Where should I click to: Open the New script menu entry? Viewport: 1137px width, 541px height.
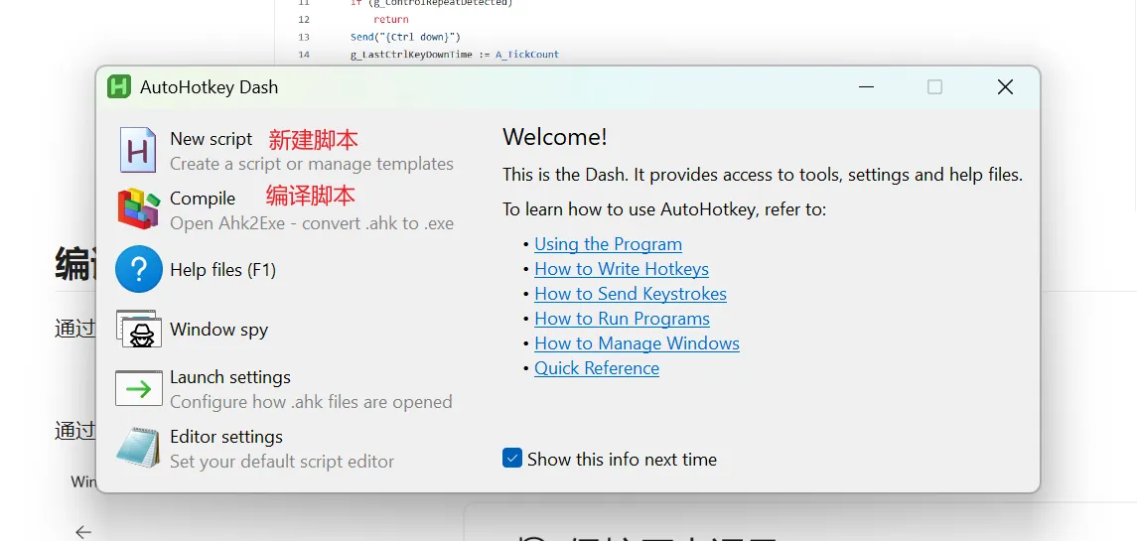click(211, 139)
